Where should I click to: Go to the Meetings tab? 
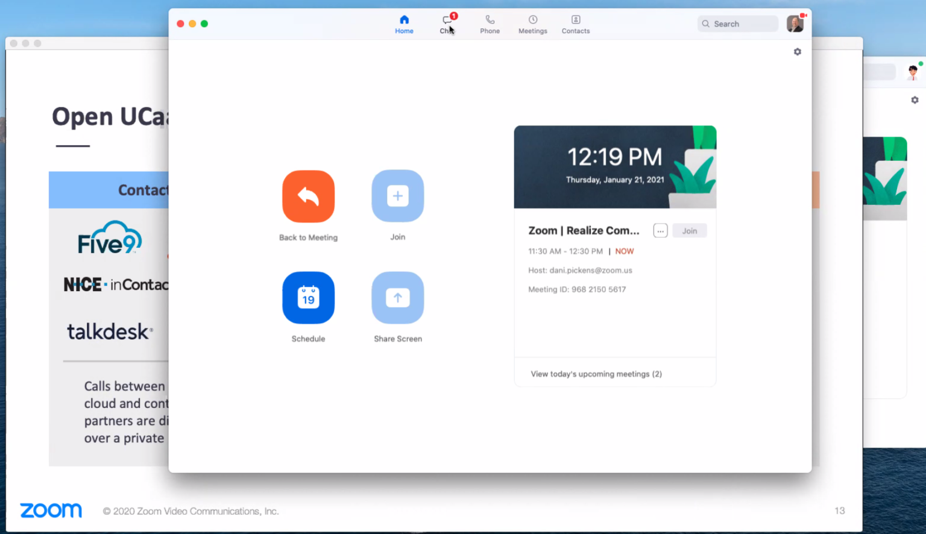point(532,24)
